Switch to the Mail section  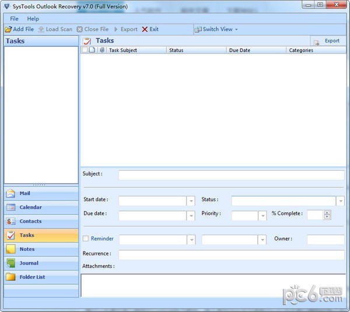pyautogui.click(x=41, y=193)
